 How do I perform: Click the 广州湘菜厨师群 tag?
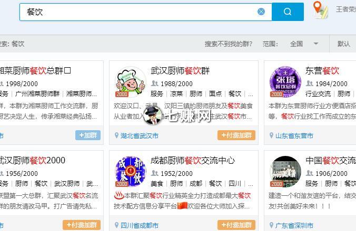(x=37, y=93)
